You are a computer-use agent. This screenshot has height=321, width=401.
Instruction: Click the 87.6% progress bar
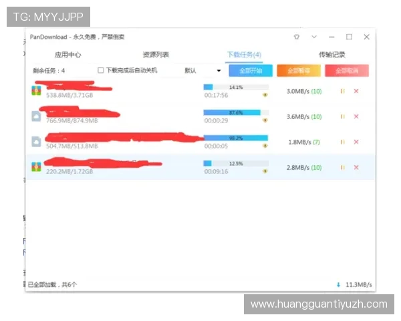point(236,112)
